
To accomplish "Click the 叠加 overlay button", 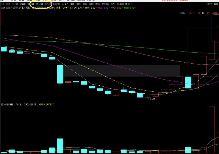I will 216,4.
